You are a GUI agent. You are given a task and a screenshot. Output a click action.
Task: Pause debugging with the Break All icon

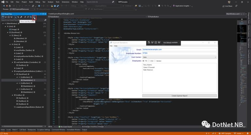[4, 6]
